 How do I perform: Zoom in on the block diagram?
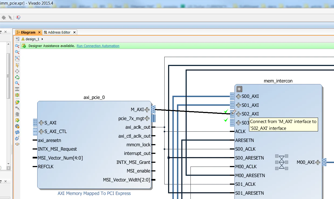pyautogui.click(x=17, y=46)
